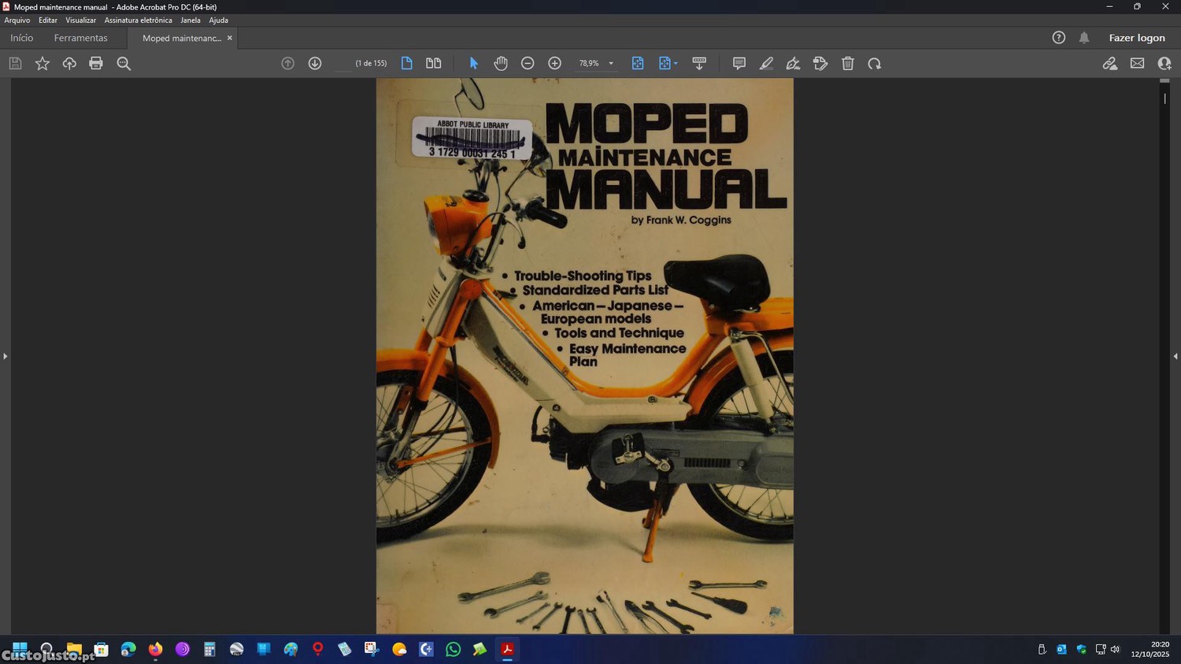Expand the right tools pane
This screenshot has width=1181, height=664.
click(1175, 357)
